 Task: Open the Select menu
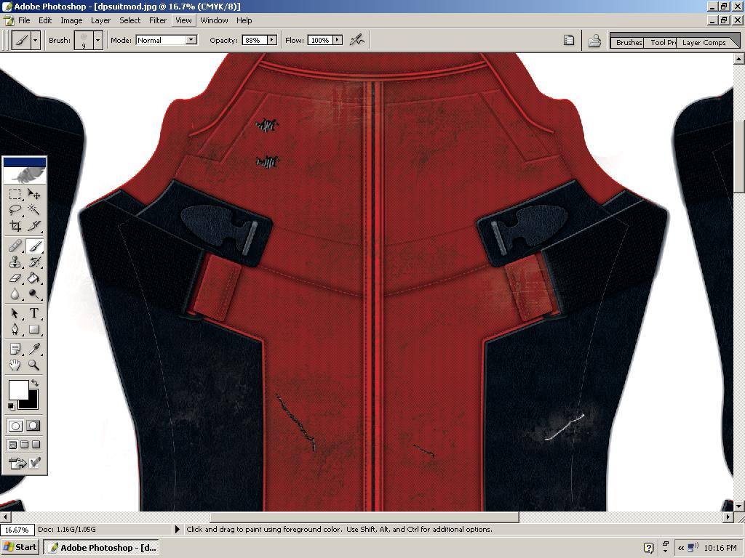click(x=130, y=20)
